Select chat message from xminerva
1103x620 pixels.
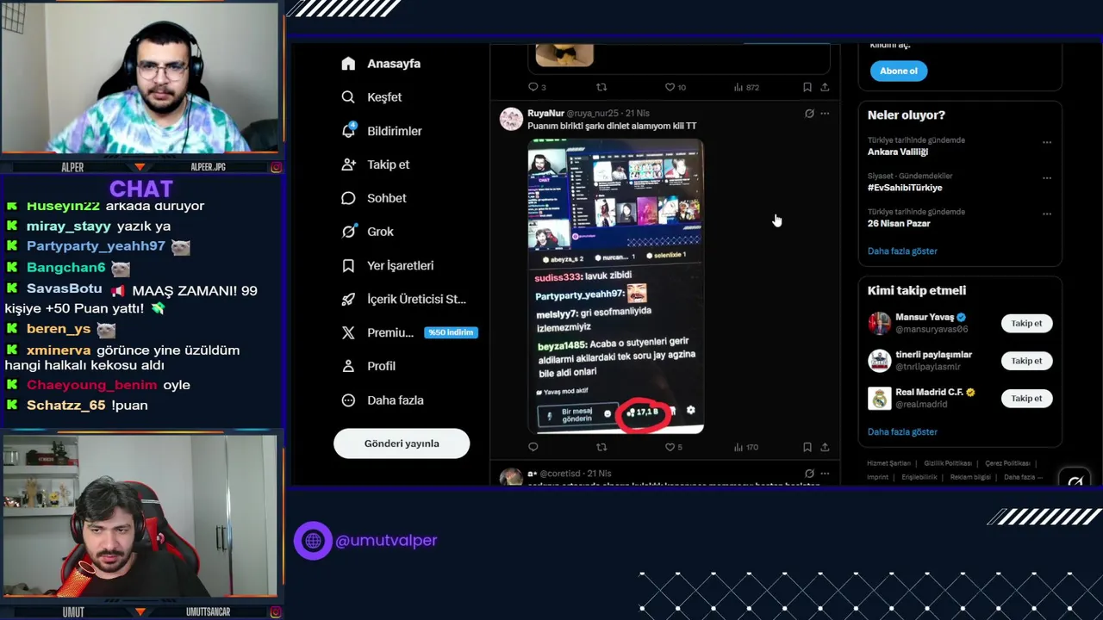122,357
